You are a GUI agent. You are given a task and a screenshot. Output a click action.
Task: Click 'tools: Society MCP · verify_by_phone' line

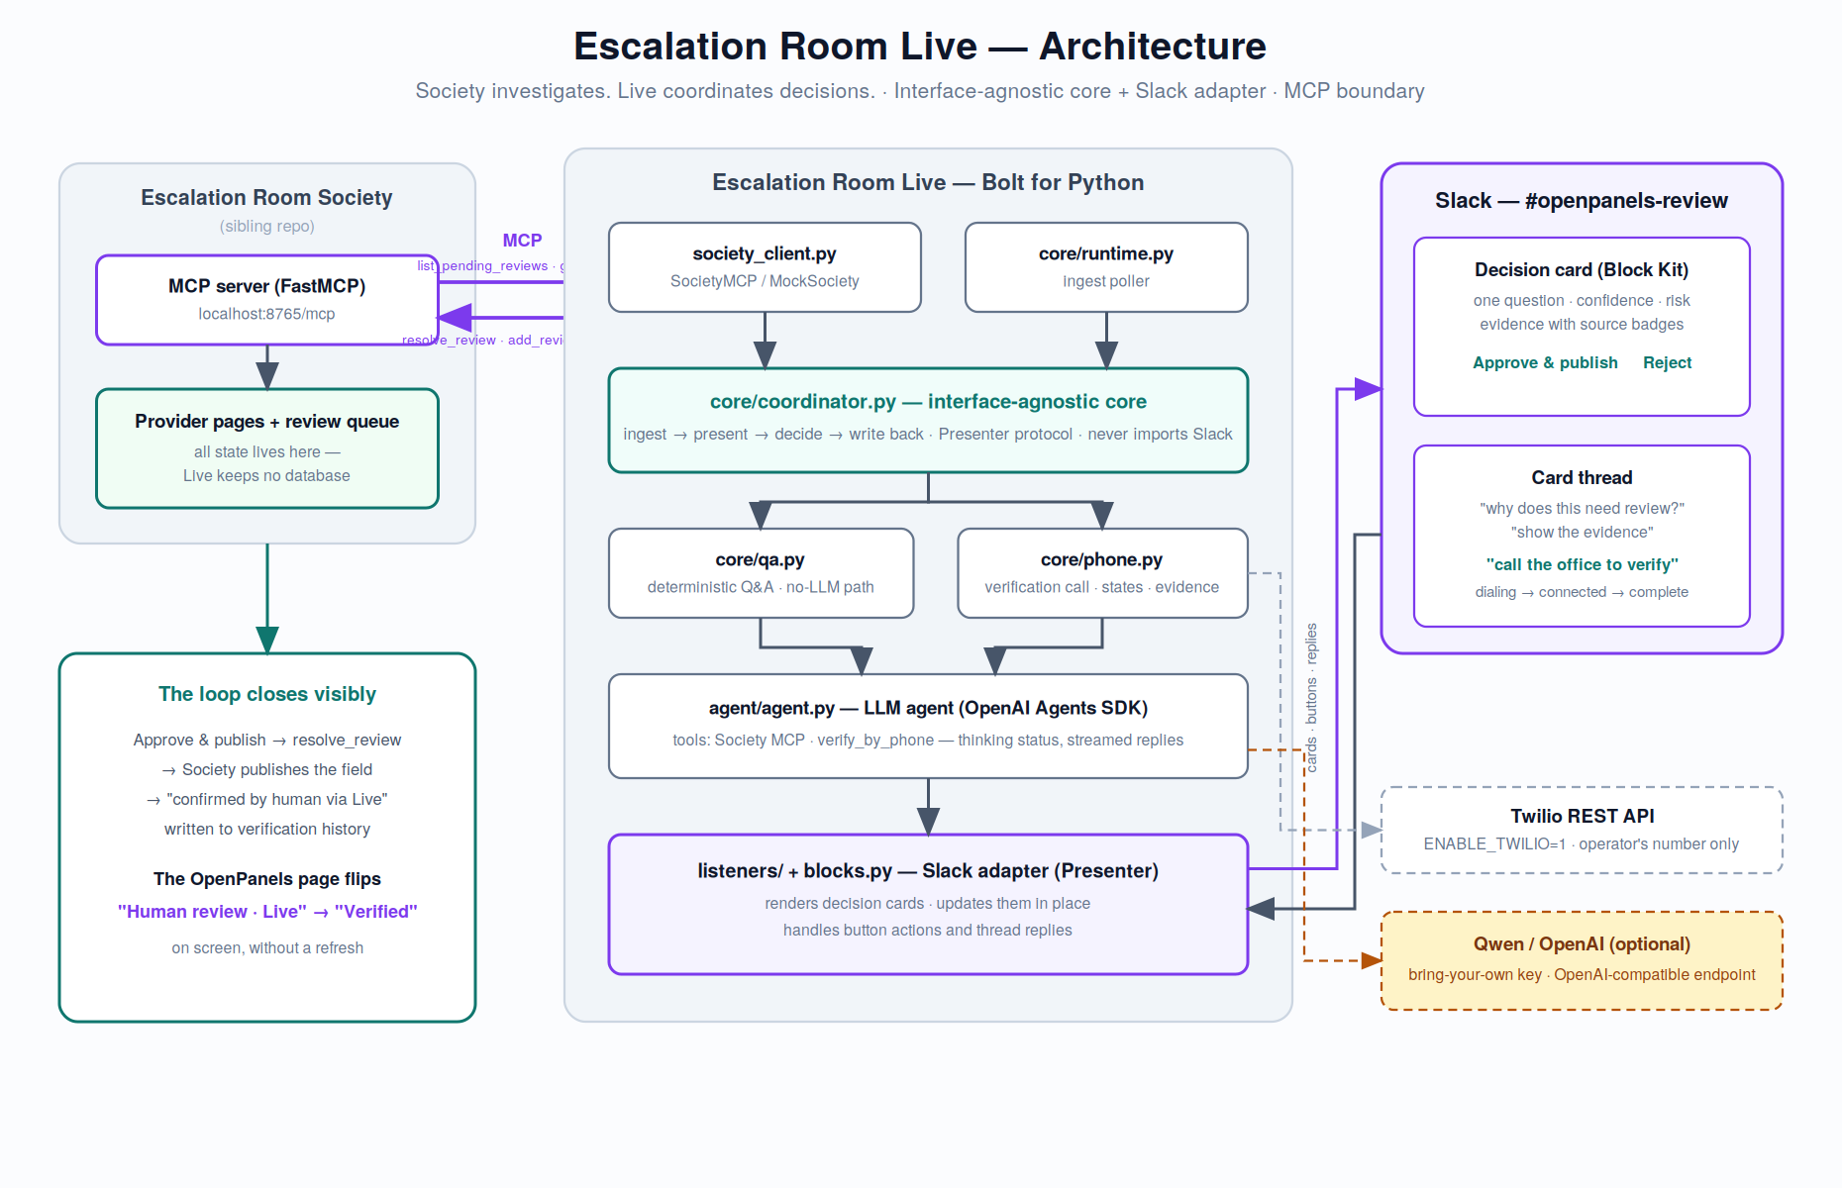tap(803, 740)
